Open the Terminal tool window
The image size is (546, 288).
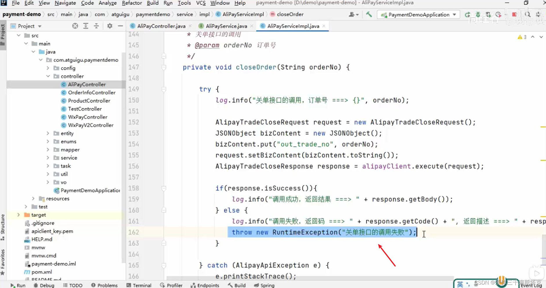pyautogui.click(x=139, y=285)
